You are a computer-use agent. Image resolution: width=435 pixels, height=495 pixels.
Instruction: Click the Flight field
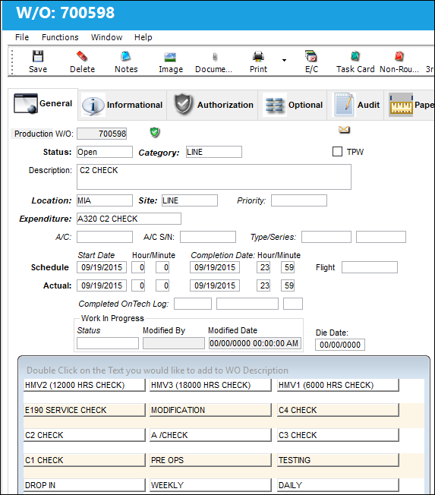[x=370, y=267]
